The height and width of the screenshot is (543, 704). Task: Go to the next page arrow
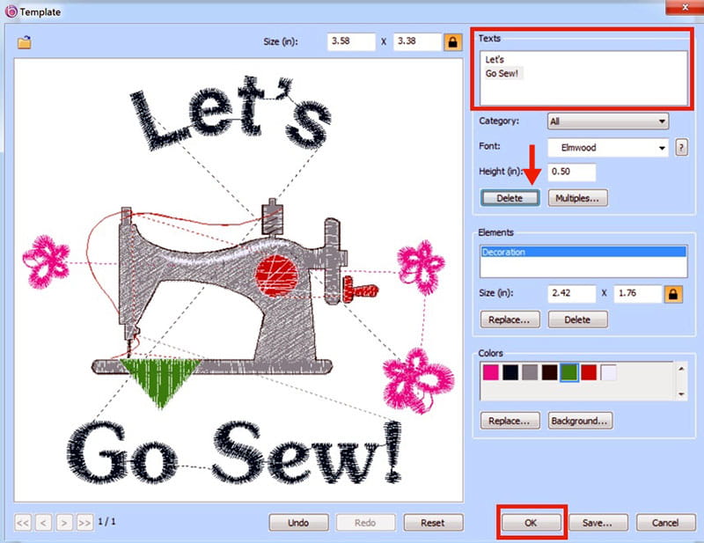(64, 522)
